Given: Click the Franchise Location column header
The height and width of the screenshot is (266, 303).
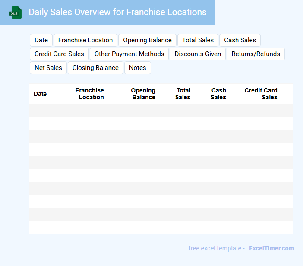Looking at the screenshot, I should (x=90, y=94).
